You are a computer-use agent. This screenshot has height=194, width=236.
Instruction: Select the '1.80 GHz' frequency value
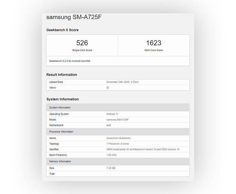[112, 155]
